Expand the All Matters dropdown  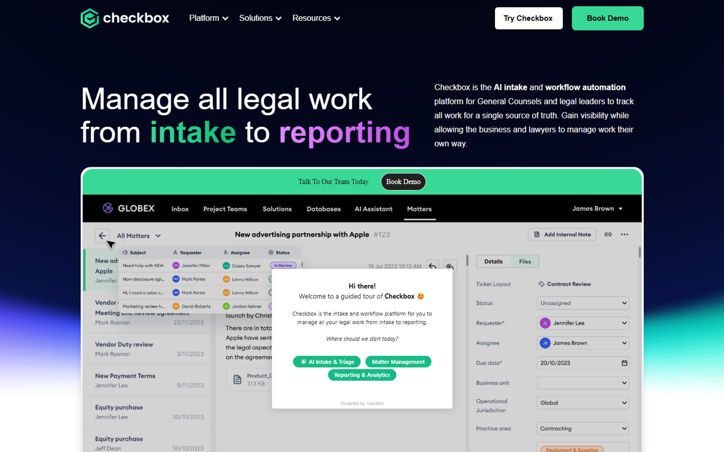pos(139,235)
